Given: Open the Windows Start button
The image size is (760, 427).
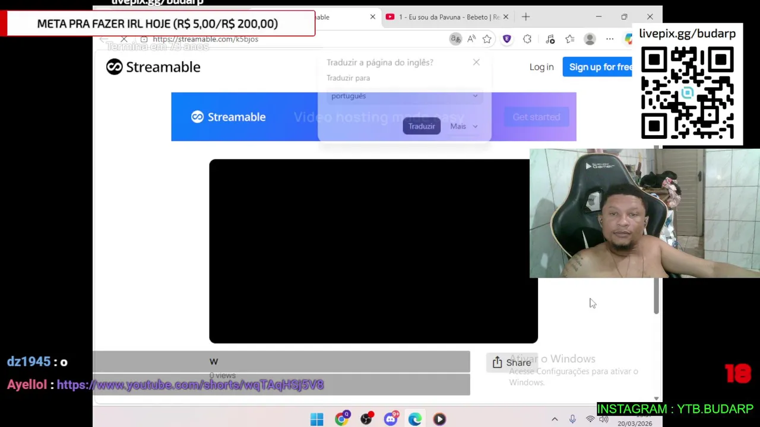Looking at the screenshot, I should pos(317,419).
